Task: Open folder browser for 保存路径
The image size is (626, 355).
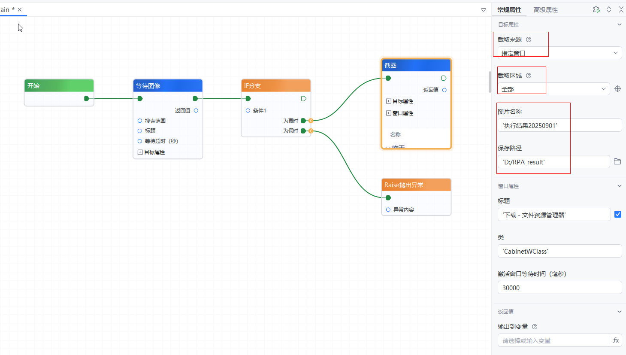Action: click(x=617, y=161)
